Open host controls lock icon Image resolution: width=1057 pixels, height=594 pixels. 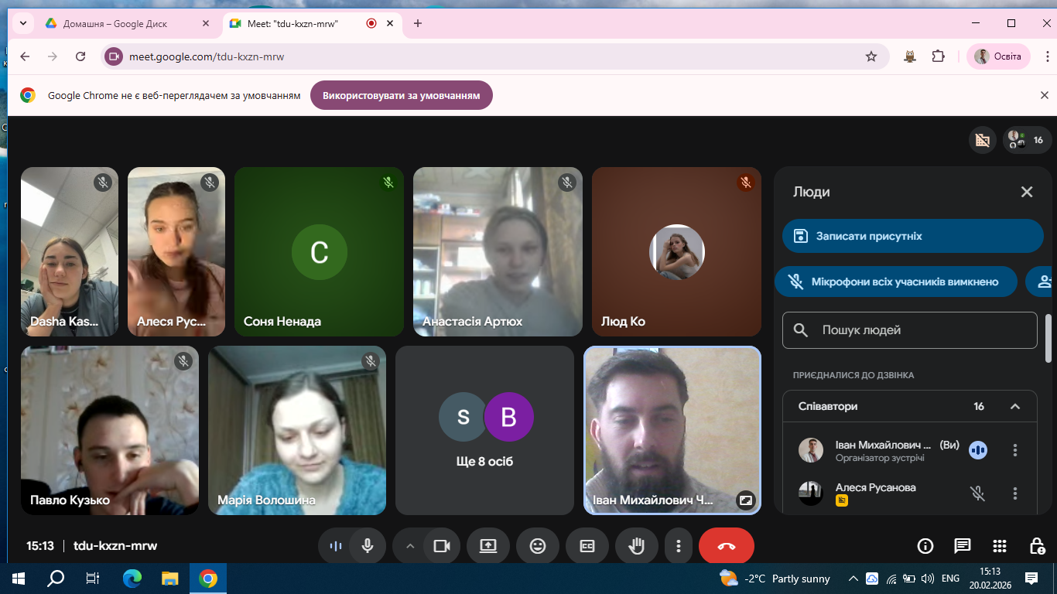1038,546
